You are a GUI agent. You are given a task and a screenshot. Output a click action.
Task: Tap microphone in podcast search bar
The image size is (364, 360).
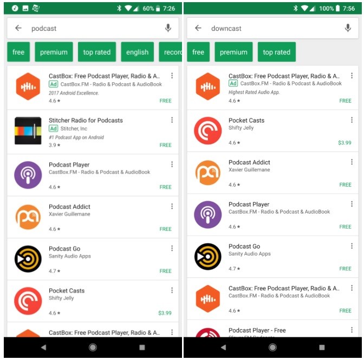coord(168,28)
